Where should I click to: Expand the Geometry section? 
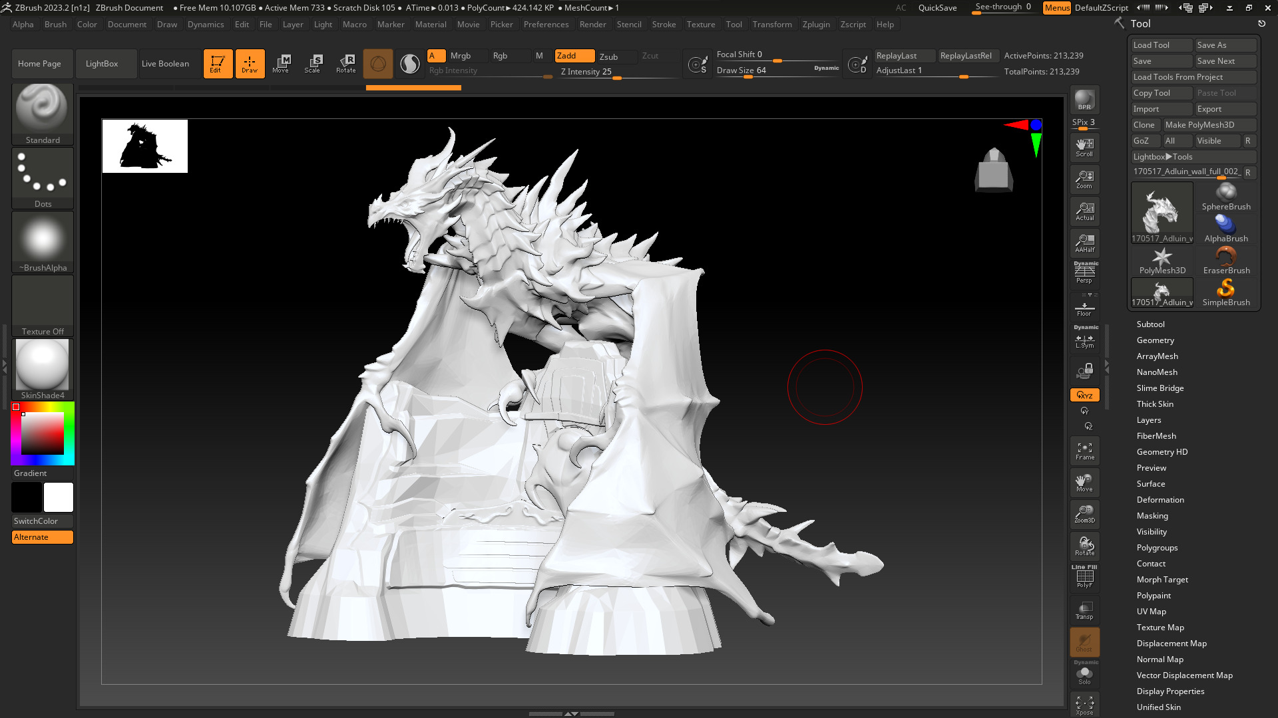coord(1155,340)
